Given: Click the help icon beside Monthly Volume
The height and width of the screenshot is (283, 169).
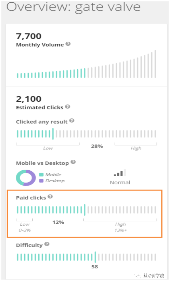Looking at the screenshot, I should (x=68, y=44).
